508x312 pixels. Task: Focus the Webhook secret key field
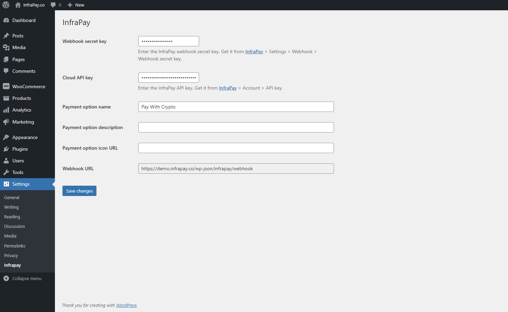(169, 41)
